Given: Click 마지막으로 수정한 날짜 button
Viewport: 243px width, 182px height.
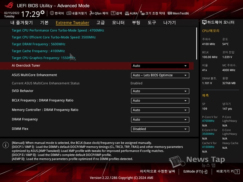Looking at the screenshot, I should pos(157,171).
